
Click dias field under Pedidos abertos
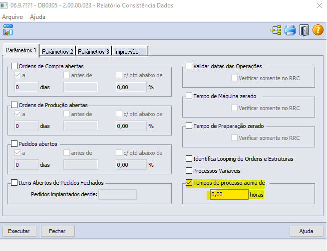(x=26, y=165)
